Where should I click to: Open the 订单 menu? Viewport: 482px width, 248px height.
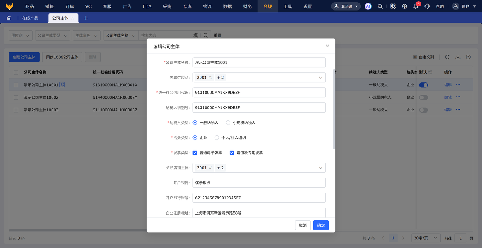[70, 6]
